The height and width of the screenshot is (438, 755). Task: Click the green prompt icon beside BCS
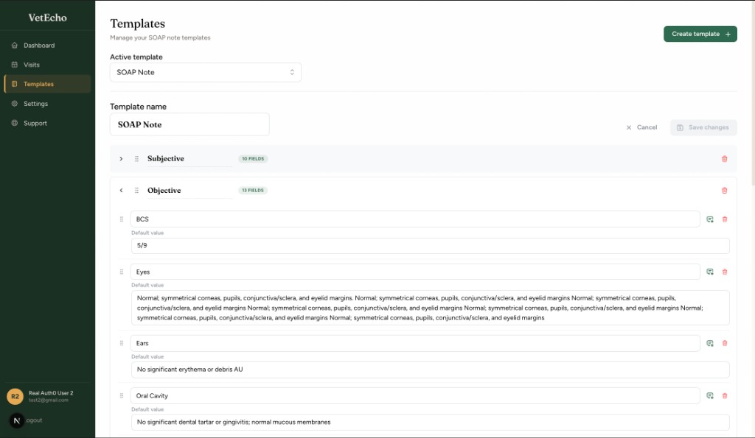click(709, 219)
